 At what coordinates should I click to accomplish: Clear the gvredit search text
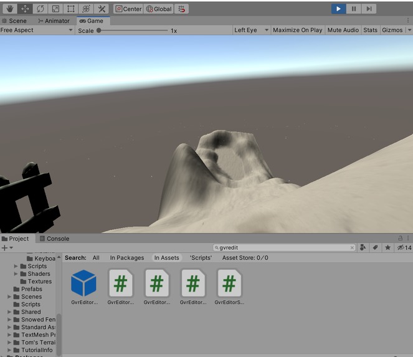(352, 248)
